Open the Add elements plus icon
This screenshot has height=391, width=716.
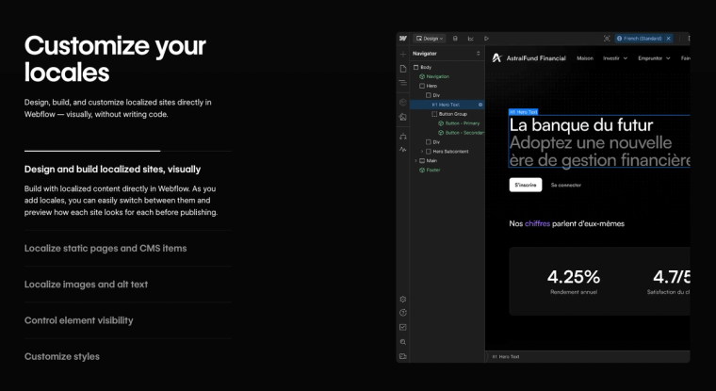(x=403, y=55)
